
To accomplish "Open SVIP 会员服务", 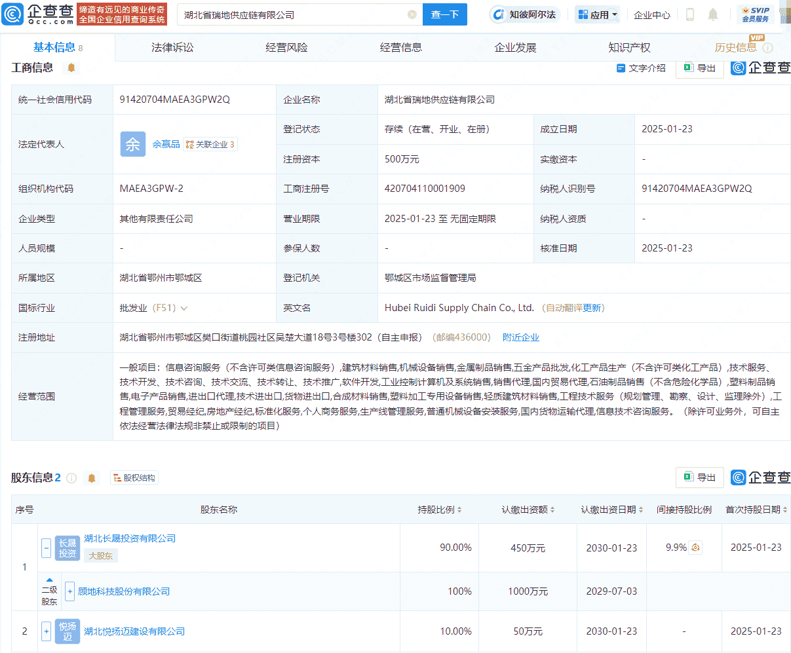I will [755, 14].
